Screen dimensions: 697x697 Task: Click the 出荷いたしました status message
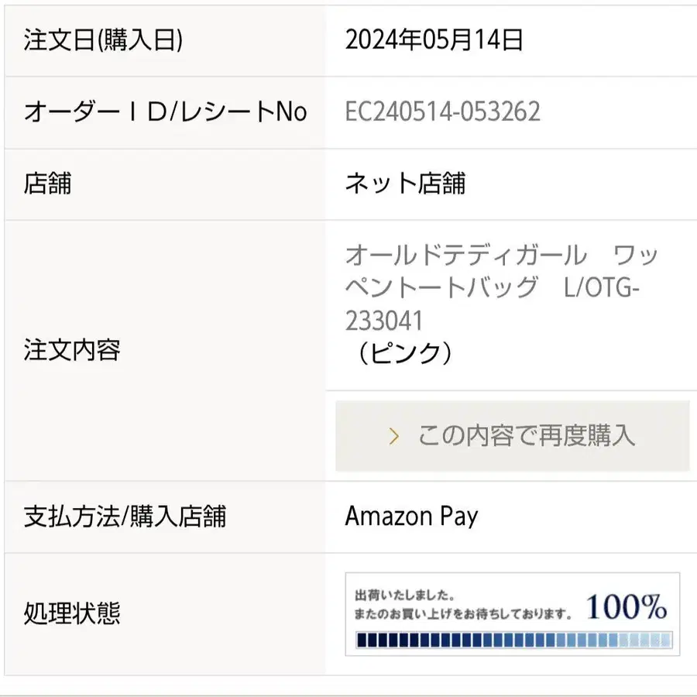coord(404,595)
